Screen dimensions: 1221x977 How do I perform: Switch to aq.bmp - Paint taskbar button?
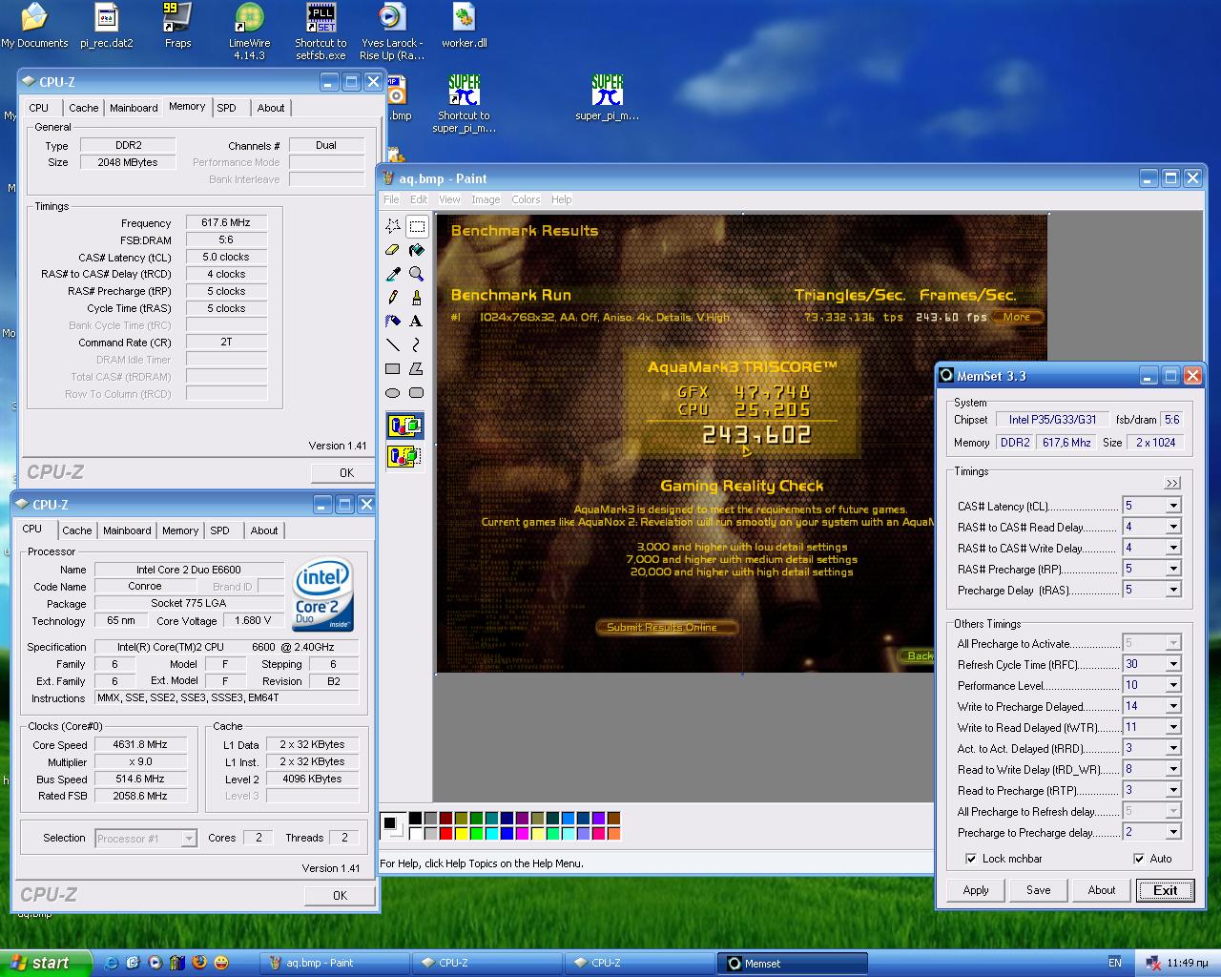click(x=334, y=964)
